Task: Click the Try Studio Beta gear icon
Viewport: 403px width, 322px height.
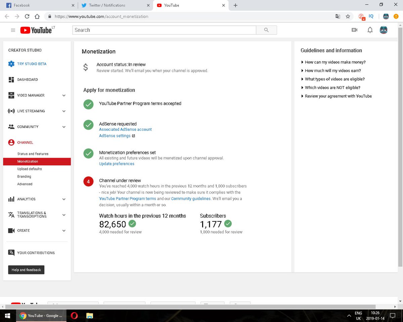Action: (11, 64)
